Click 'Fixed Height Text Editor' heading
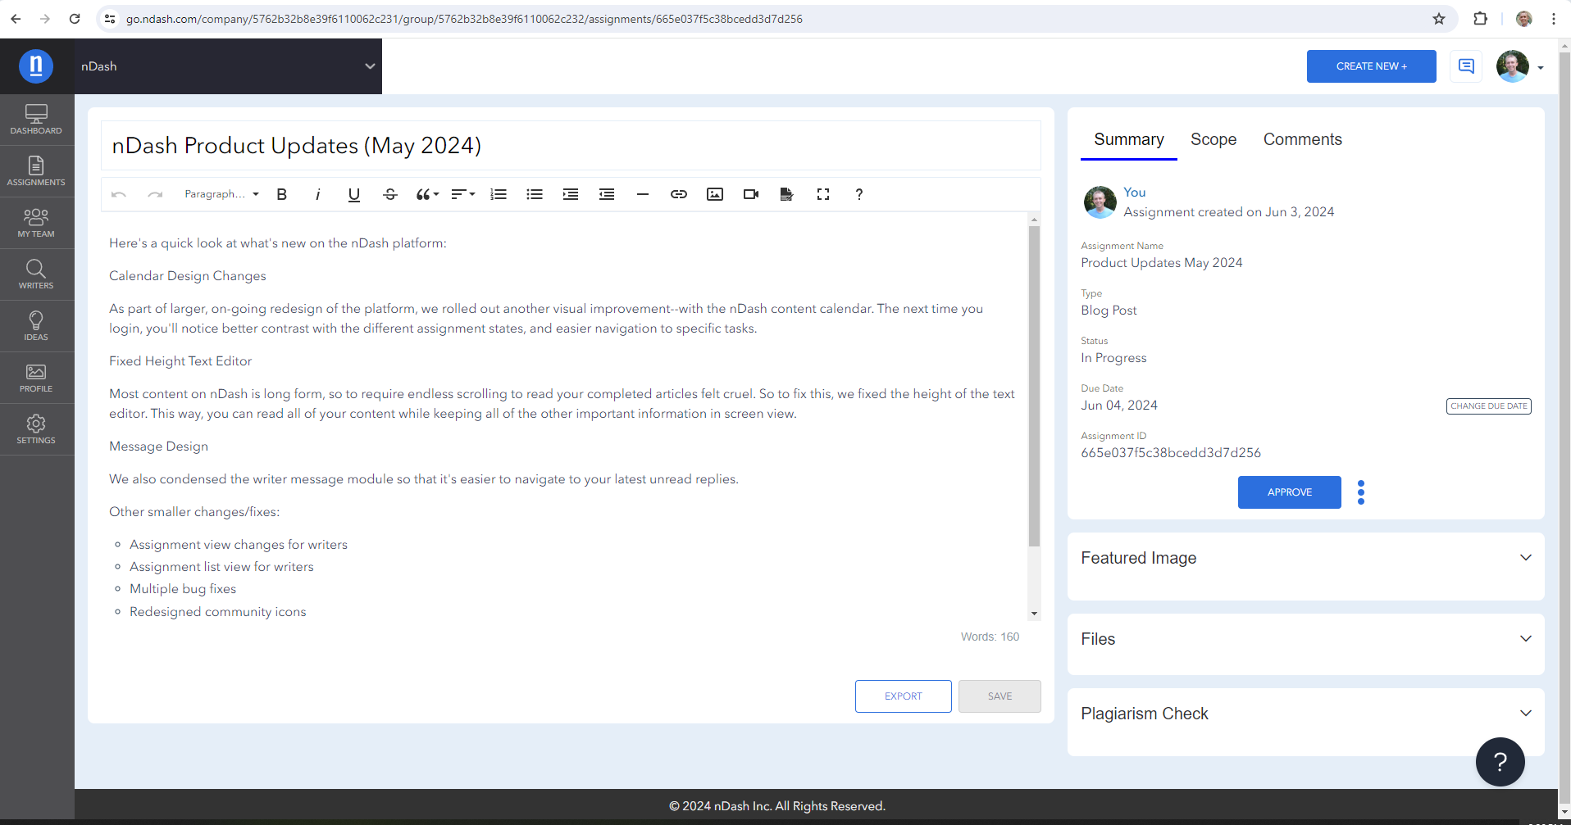This screenshot has width=1571, height=825. (180, 361)
